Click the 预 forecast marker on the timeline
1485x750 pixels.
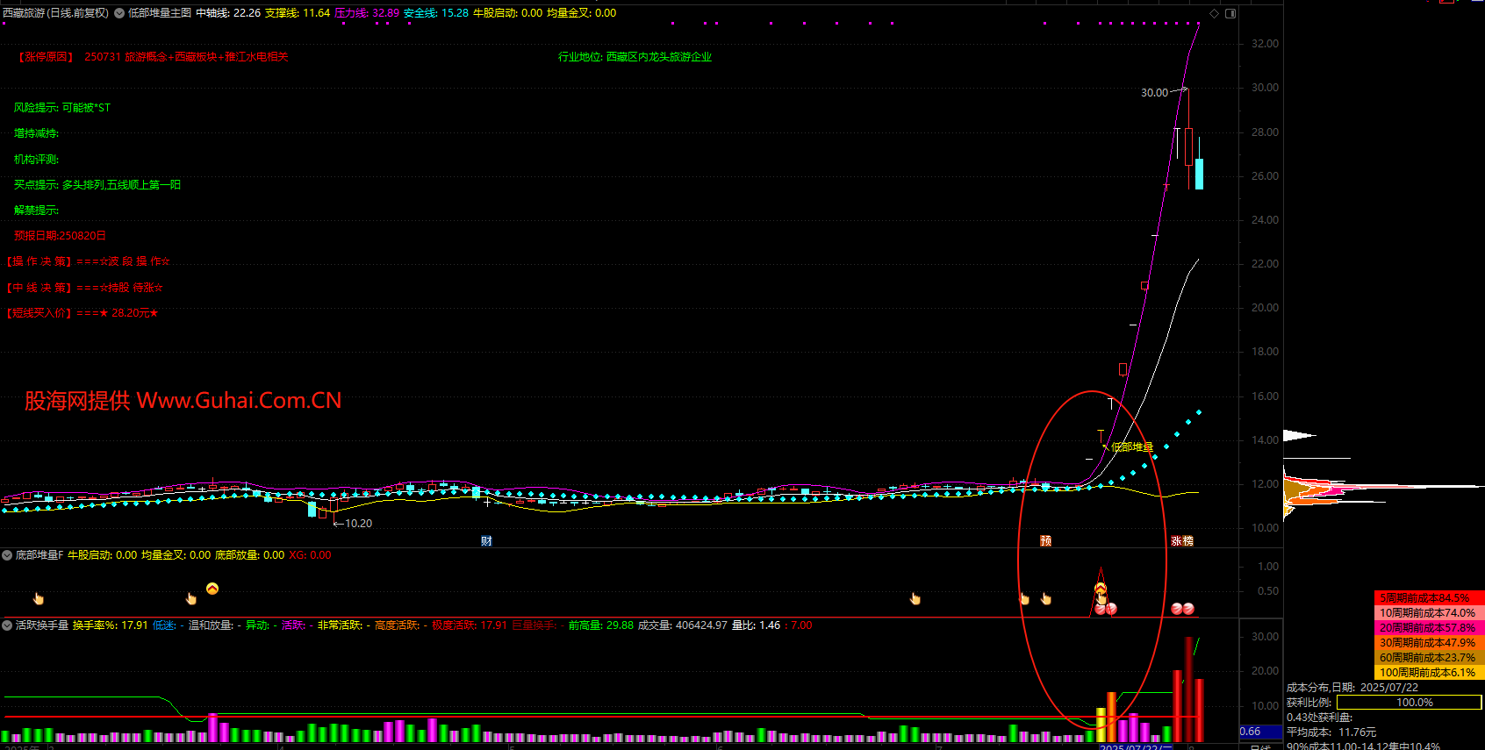(x=1045, y=541)
